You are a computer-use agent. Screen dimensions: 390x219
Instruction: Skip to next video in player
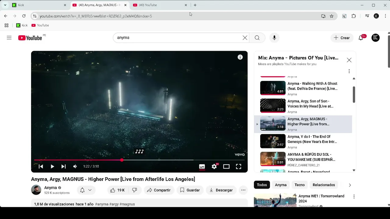63,166
